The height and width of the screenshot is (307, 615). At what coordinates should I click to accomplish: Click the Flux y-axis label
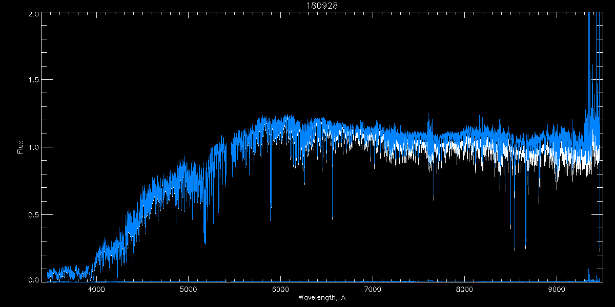pos(20,147)
